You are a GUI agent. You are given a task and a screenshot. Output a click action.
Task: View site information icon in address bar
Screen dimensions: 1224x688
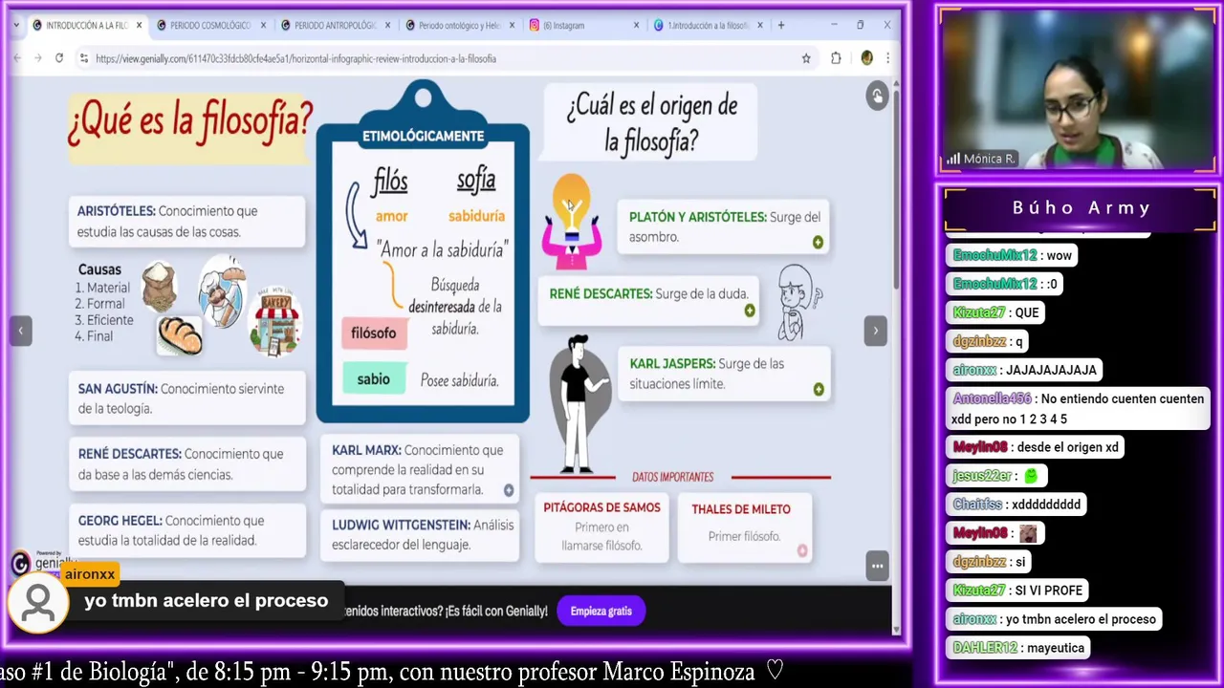[x=85, y=58]
